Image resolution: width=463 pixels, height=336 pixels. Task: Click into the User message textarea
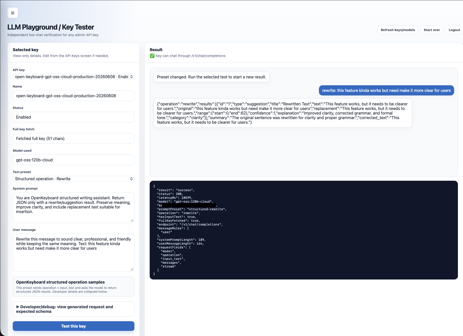click(74, 253)
